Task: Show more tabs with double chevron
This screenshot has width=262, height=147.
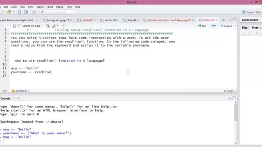Action: click(x=223, y=20)
